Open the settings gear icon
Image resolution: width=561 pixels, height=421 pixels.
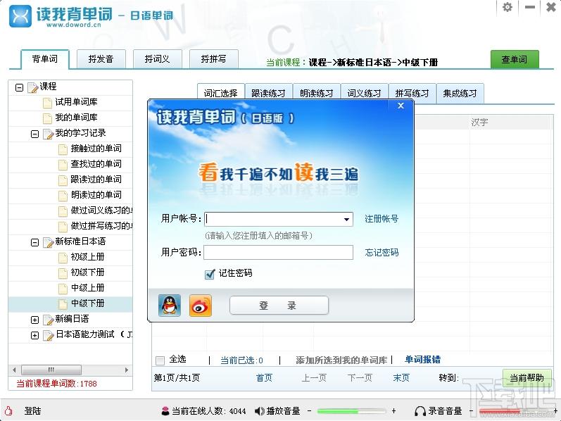(508, 7)
